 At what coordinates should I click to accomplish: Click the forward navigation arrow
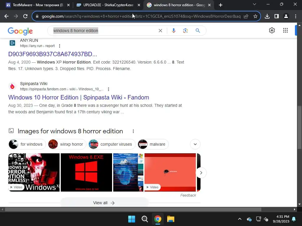(x=16, y=16)
